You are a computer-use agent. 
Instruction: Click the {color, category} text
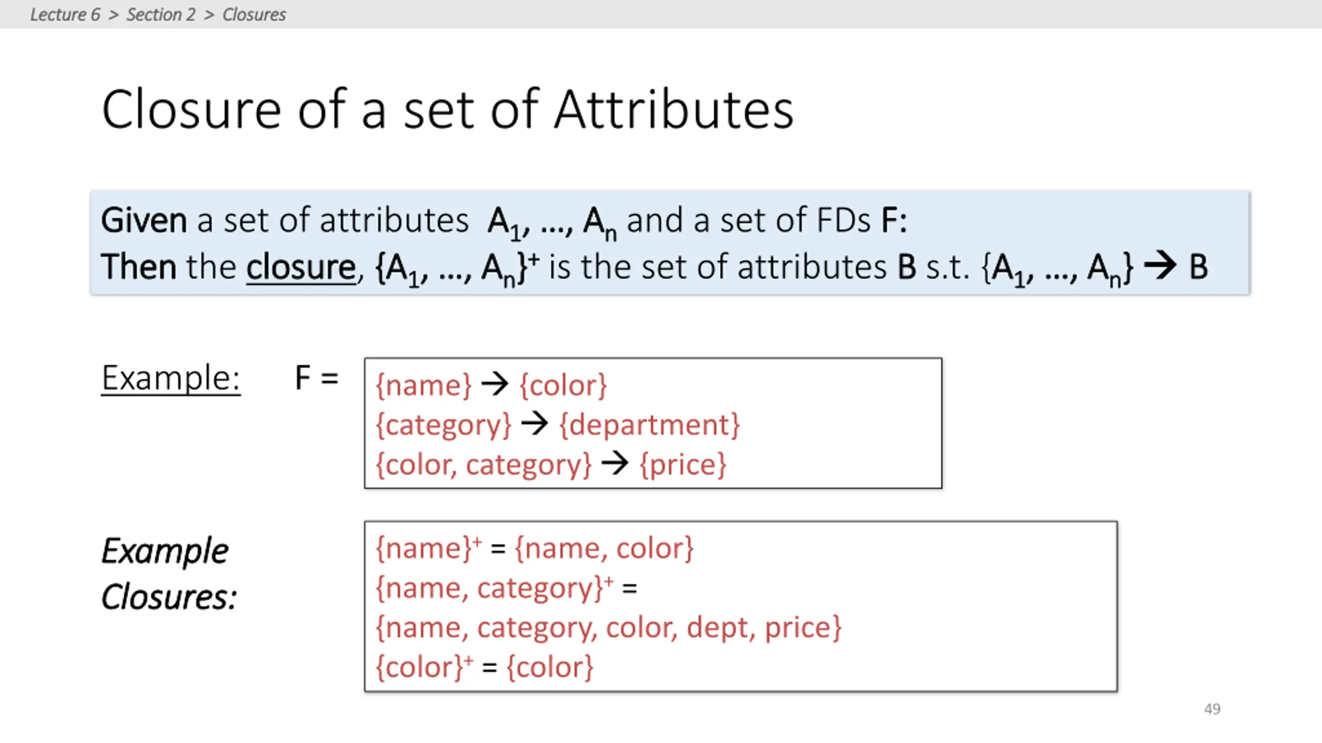[x=483, y=464]
